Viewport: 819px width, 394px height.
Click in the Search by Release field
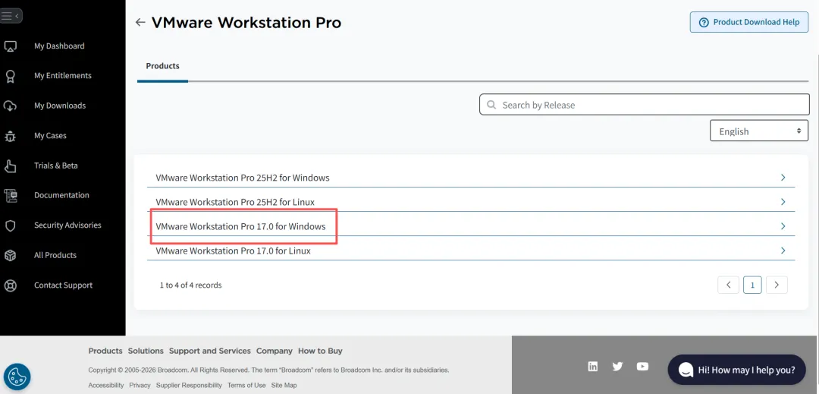point(645,105)
